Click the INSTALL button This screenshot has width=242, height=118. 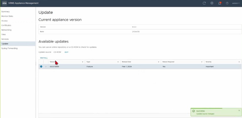pos(44,58)
